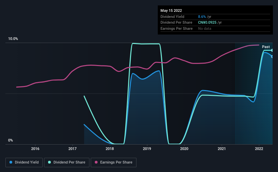Click the teal Dividend Per Share legend dot

49,162
